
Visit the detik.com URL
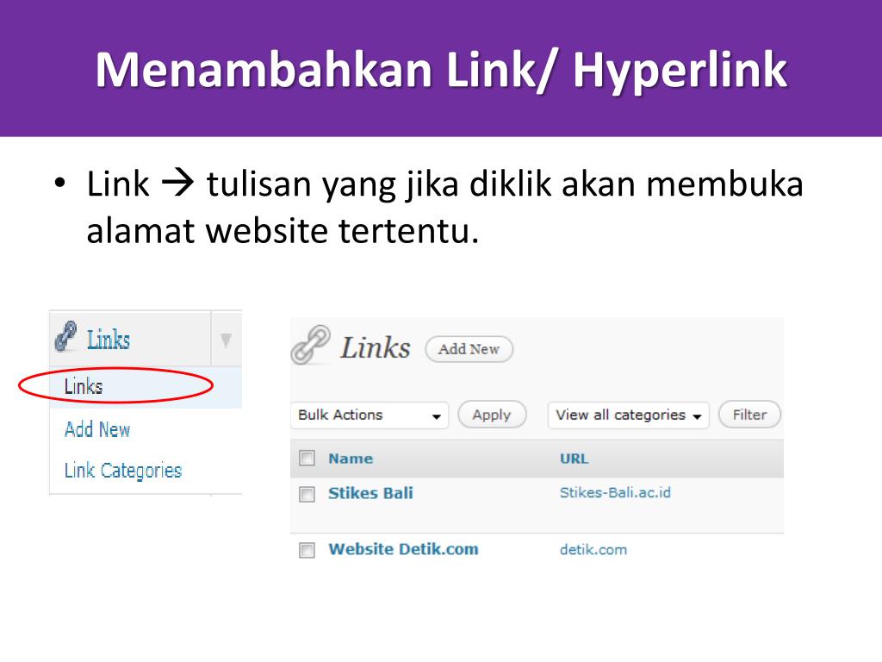[x=593, y=550]
